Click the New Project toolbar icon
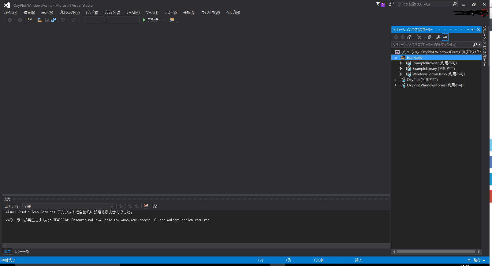 tap(30, 20)
